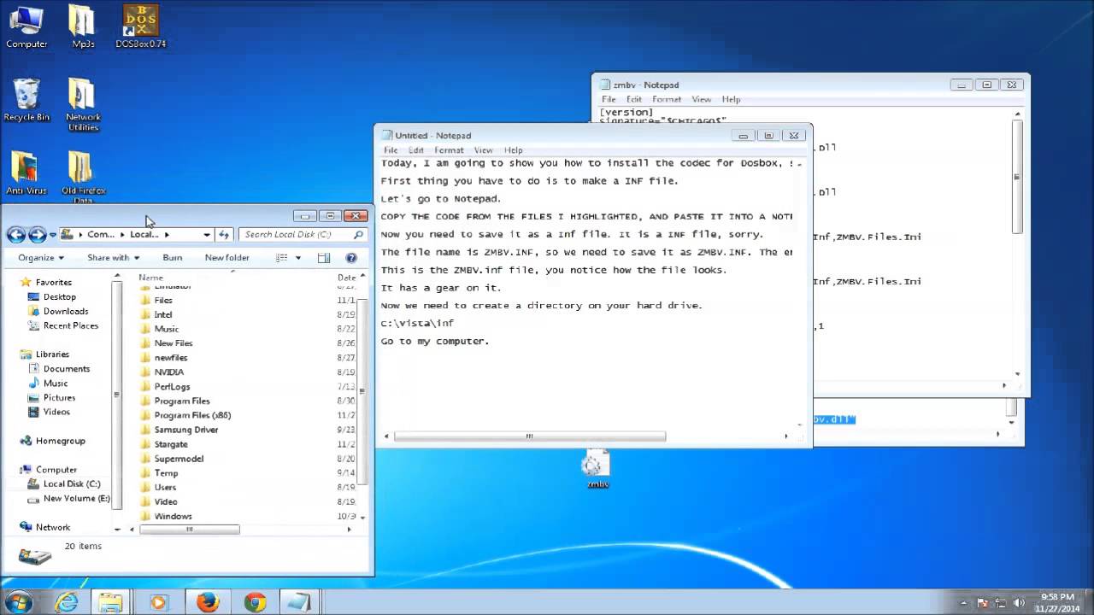Click the Windows Start orb

pos(18,602)
